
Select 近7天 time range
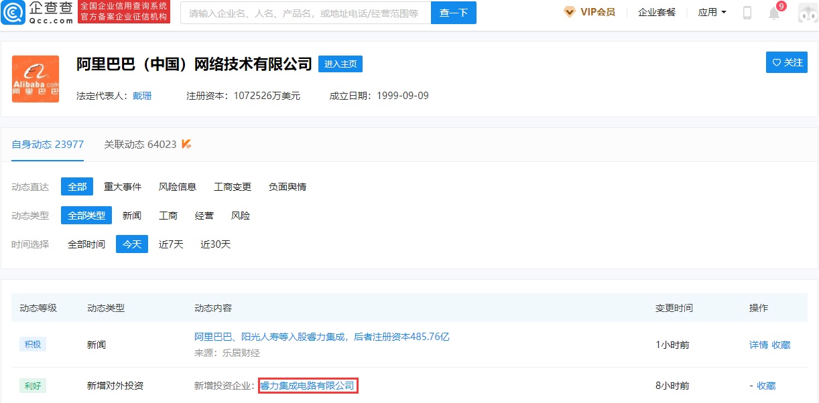(x=171, y=244)
